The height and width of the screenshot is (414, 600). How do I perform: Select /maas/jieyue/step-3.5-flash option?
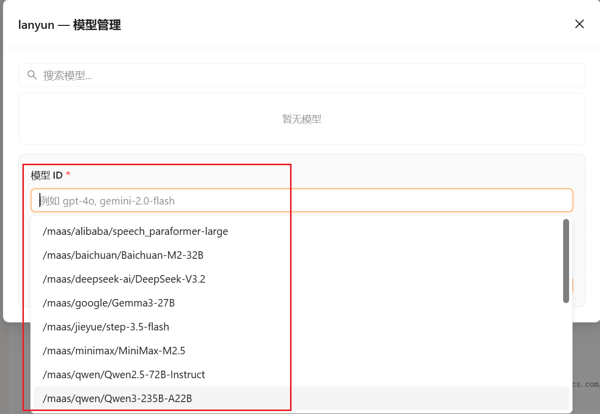[x=301, y=327]
